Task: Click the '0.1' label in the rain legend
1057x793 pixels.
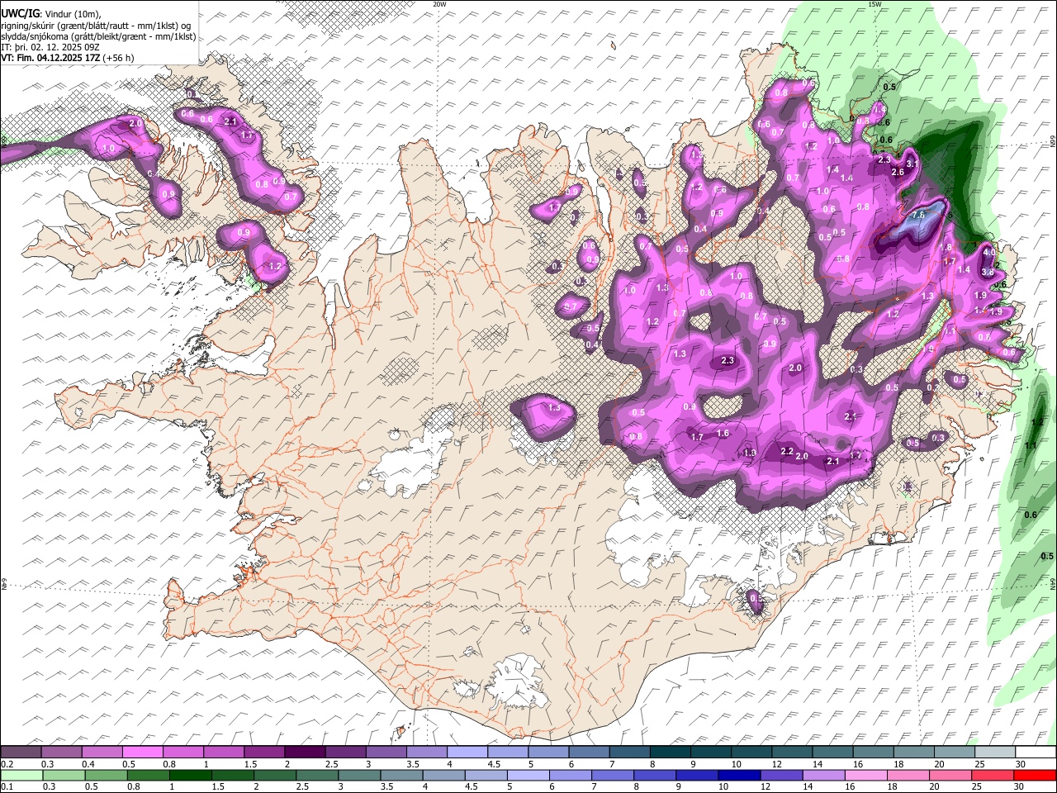Action: point(7,786)
